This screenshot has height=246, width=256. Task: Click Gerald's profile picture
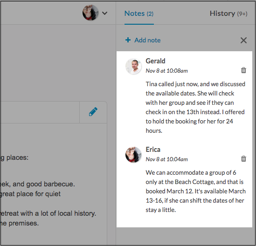coord(133,66)
